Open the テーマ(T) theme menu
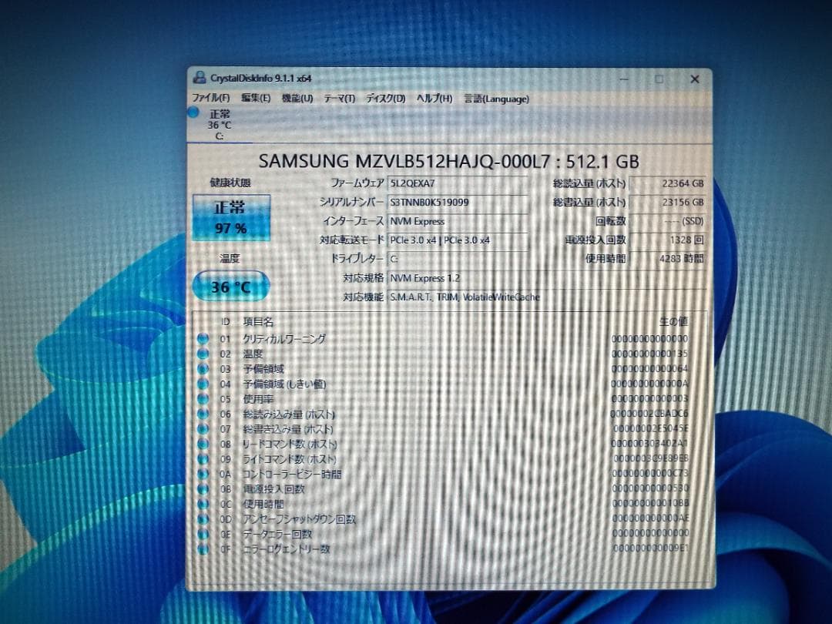This screenshot has height=624, width=832. click(x=339, y=99)
